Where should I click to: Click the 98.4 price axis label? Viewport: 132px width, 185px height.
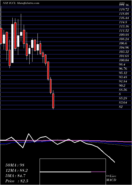(x=122, y=65)
